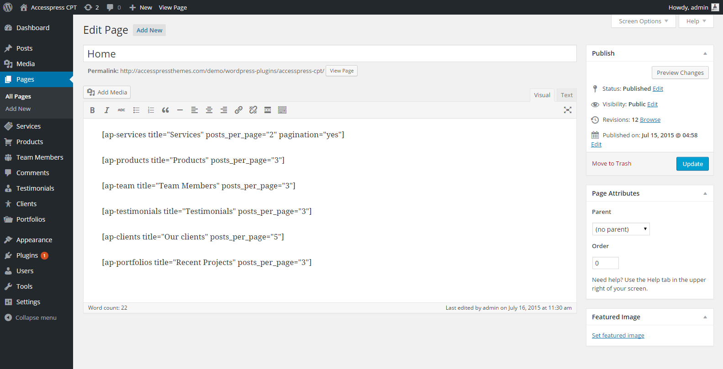Open the Comments menu in sidebar
The image size is (723, 369).
click(x=37, y=173)
